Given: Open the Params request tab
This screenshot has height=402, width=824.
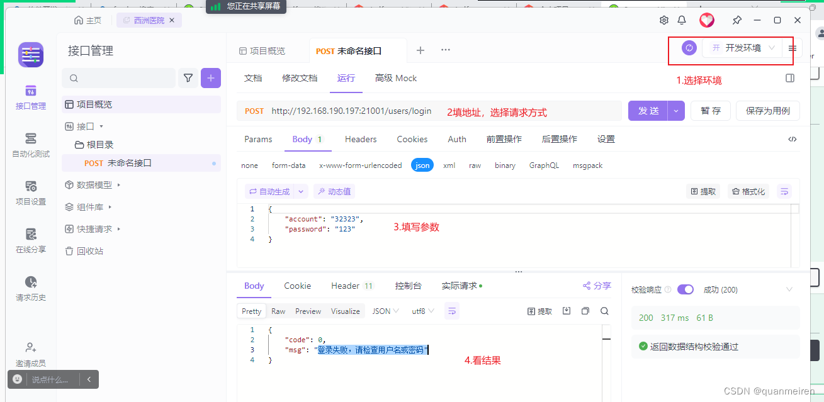Looking at the screenshot, I should (258, 139).
